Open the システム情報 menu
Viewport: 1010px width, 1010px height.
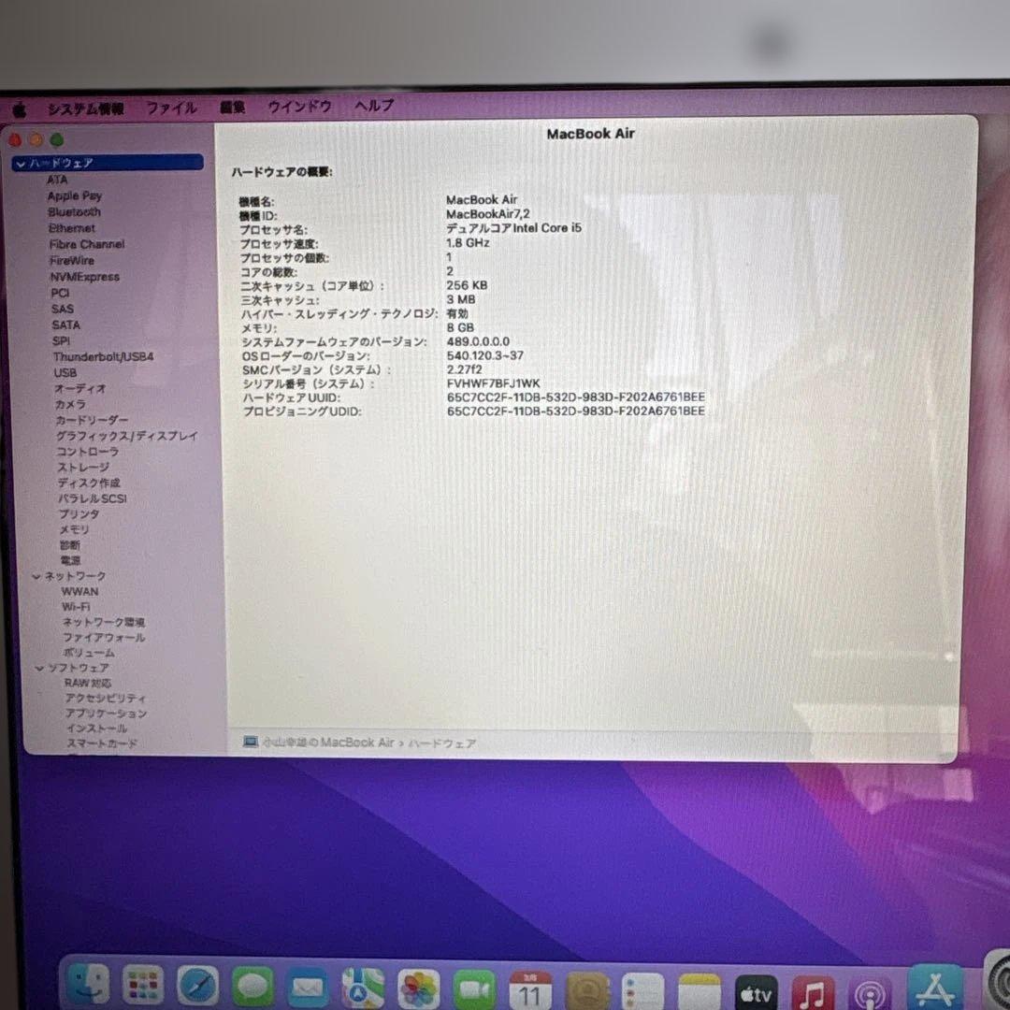pos(86,108)
